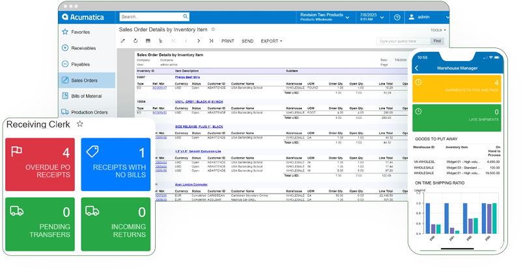Click the 19,500.00 on-hand value
Image resolution: width=521 pixels, height=269 pixels.
tap(492, 173)
